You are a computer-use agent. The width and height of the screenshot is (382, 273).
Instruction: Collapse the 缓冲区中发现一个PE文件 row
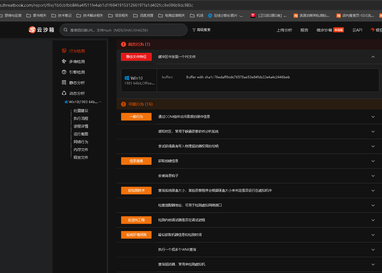click(373, 57)
